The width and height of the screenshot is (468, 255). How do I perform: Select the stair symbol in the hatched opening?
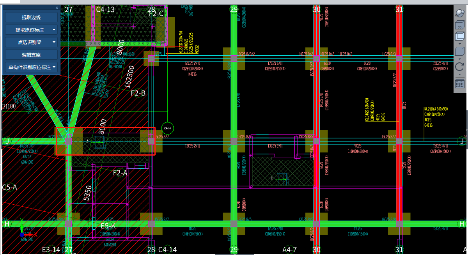tap(282, 179)
